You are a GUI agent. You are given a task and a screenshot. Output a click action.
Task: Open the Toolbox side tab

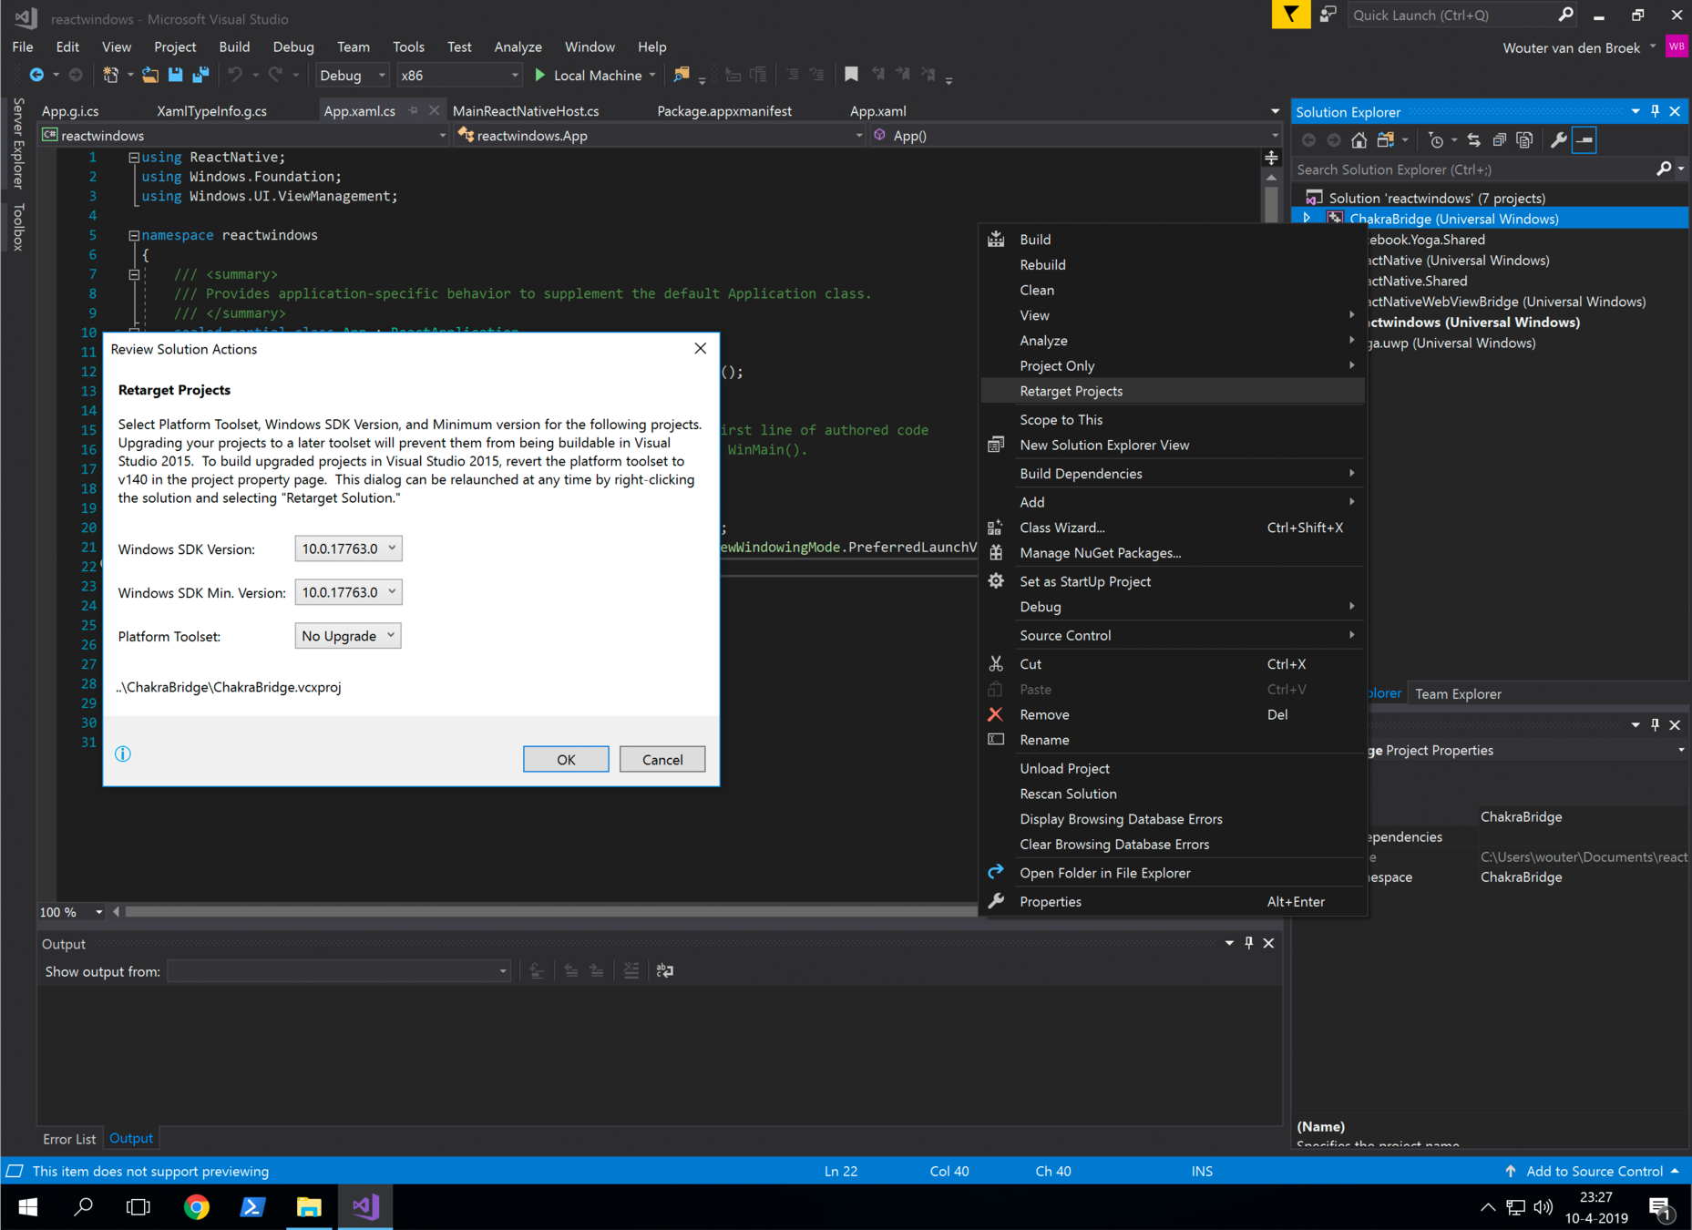(18, 227)
